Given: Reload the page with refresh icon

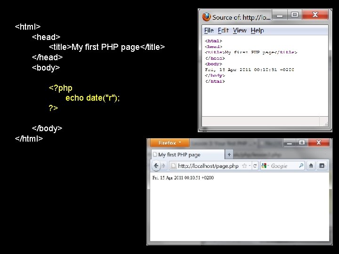Looking at the screenshot, I should (x=255, y=166).
